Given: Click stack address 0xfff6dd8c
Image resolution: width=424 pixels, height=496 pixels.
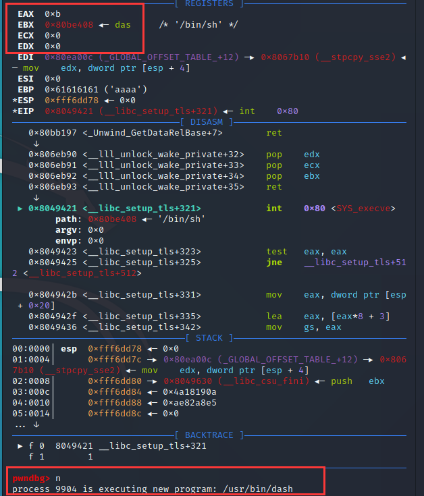Looking at the screenshot, I should [x=115, y=414].
